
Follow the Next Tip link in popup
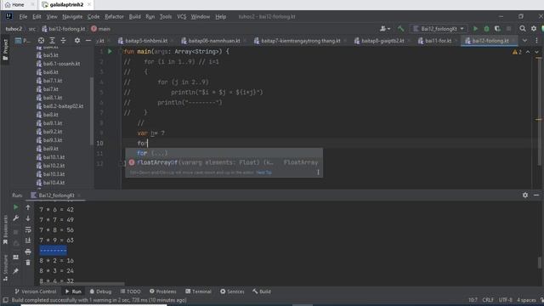pyautogui.click(x=263, y=173)
